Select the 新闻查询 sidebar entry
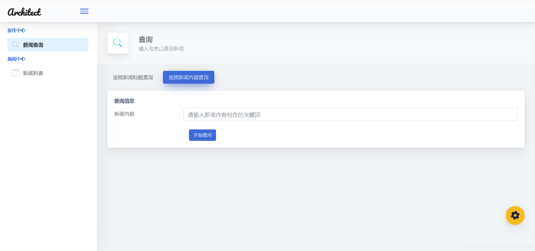The width and height of the screenshot is (535, 251). pyautogui.click(x=33, y=45)
